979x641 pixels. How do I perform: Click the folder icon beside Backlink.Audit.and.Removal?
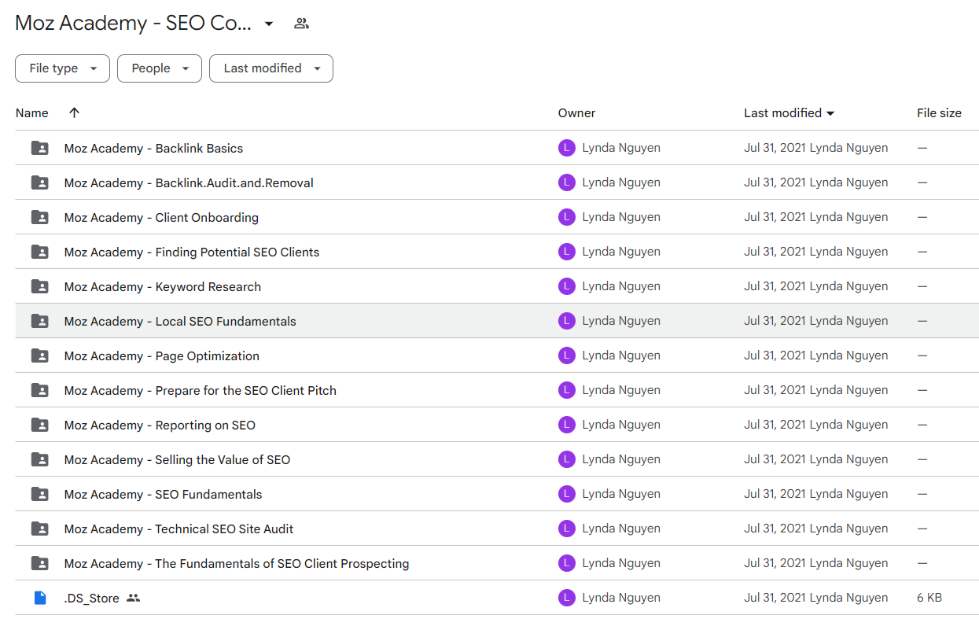click(39, 182)
